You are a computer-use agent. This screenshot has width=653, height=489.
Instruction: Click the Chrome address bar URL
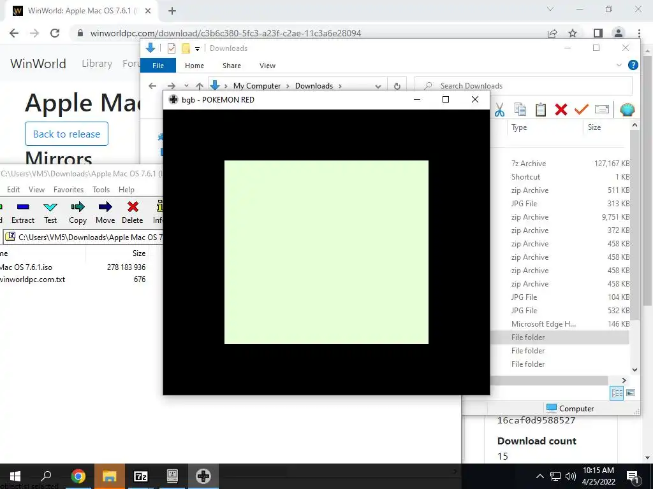click(x=225, y=33)
